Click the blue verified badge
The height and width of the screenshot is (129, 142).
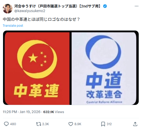coord(105,6)
